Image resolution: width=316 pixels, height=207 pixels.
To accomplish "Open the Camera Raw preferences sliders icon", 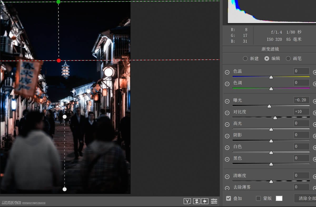I will [214, 201].
